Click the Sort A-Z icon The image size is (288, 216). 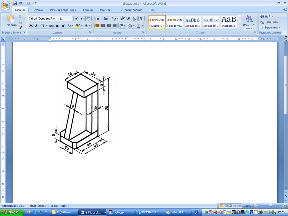[x=135, y=18]
